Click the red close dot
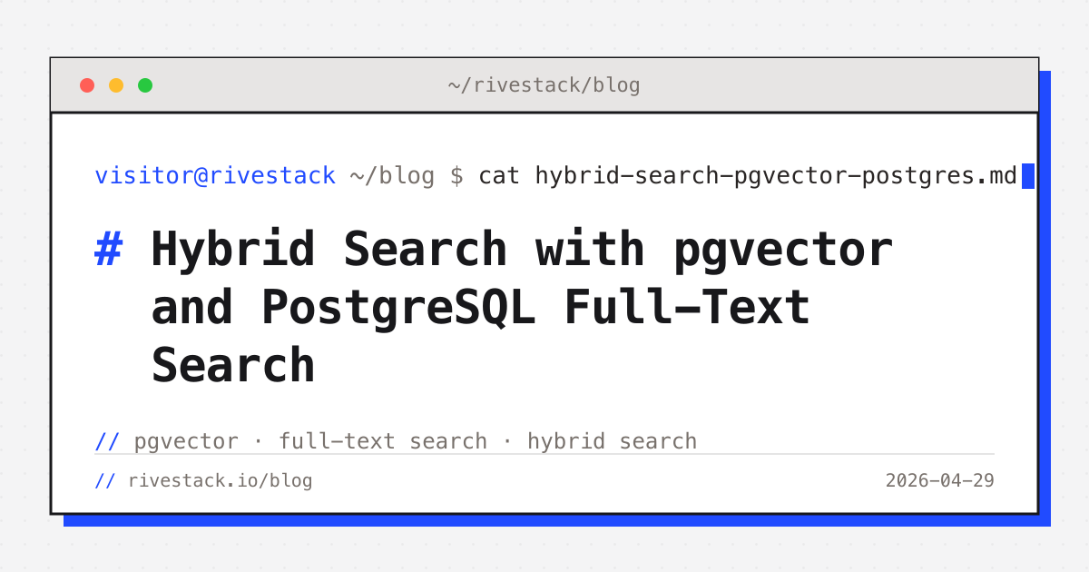 (x=87, y=85)
